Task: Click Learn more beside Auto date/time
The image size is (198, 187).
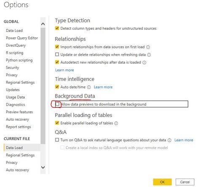Action: coord(103,87)
